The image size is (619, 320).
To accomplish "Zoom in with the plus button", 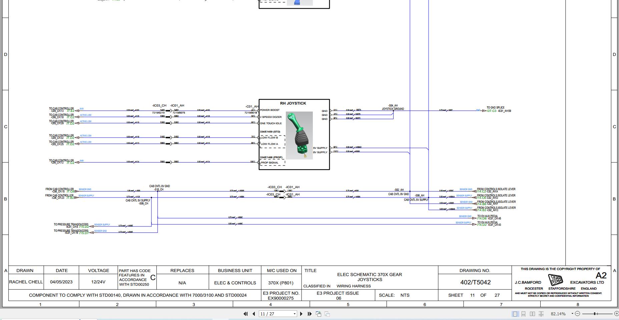I will pos(616,314).
